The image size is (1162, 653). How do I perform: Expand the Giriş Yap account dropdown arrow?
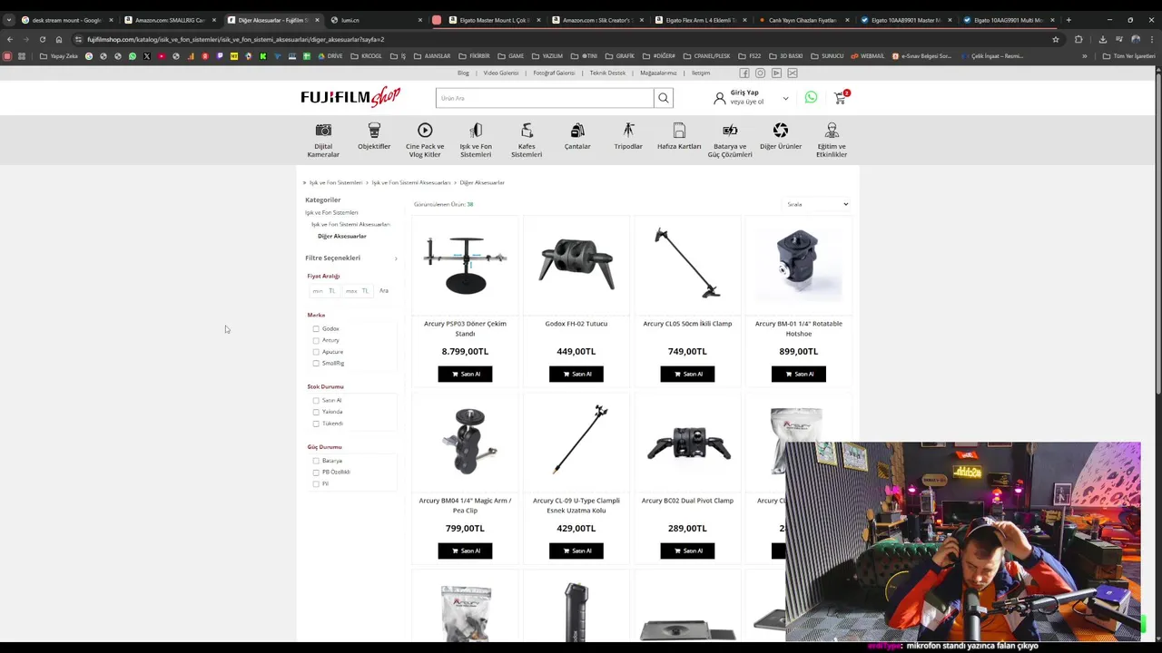pos(785,98)
